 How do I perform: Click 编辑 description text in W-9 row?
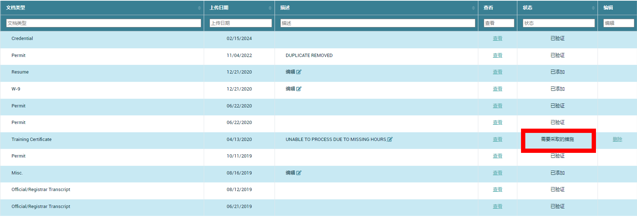[290, 89]
